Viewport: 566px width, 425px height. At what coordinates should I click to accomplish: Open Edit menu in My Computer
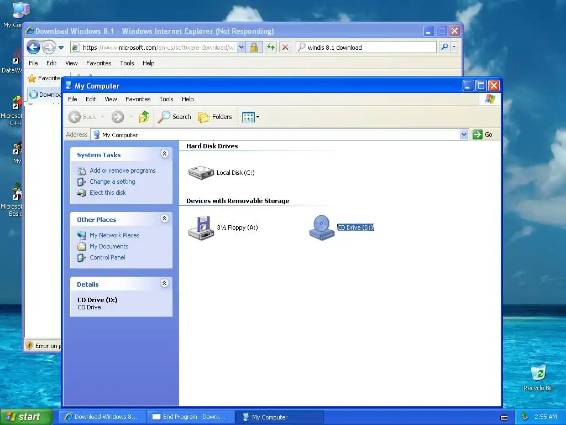coord(91,99)
